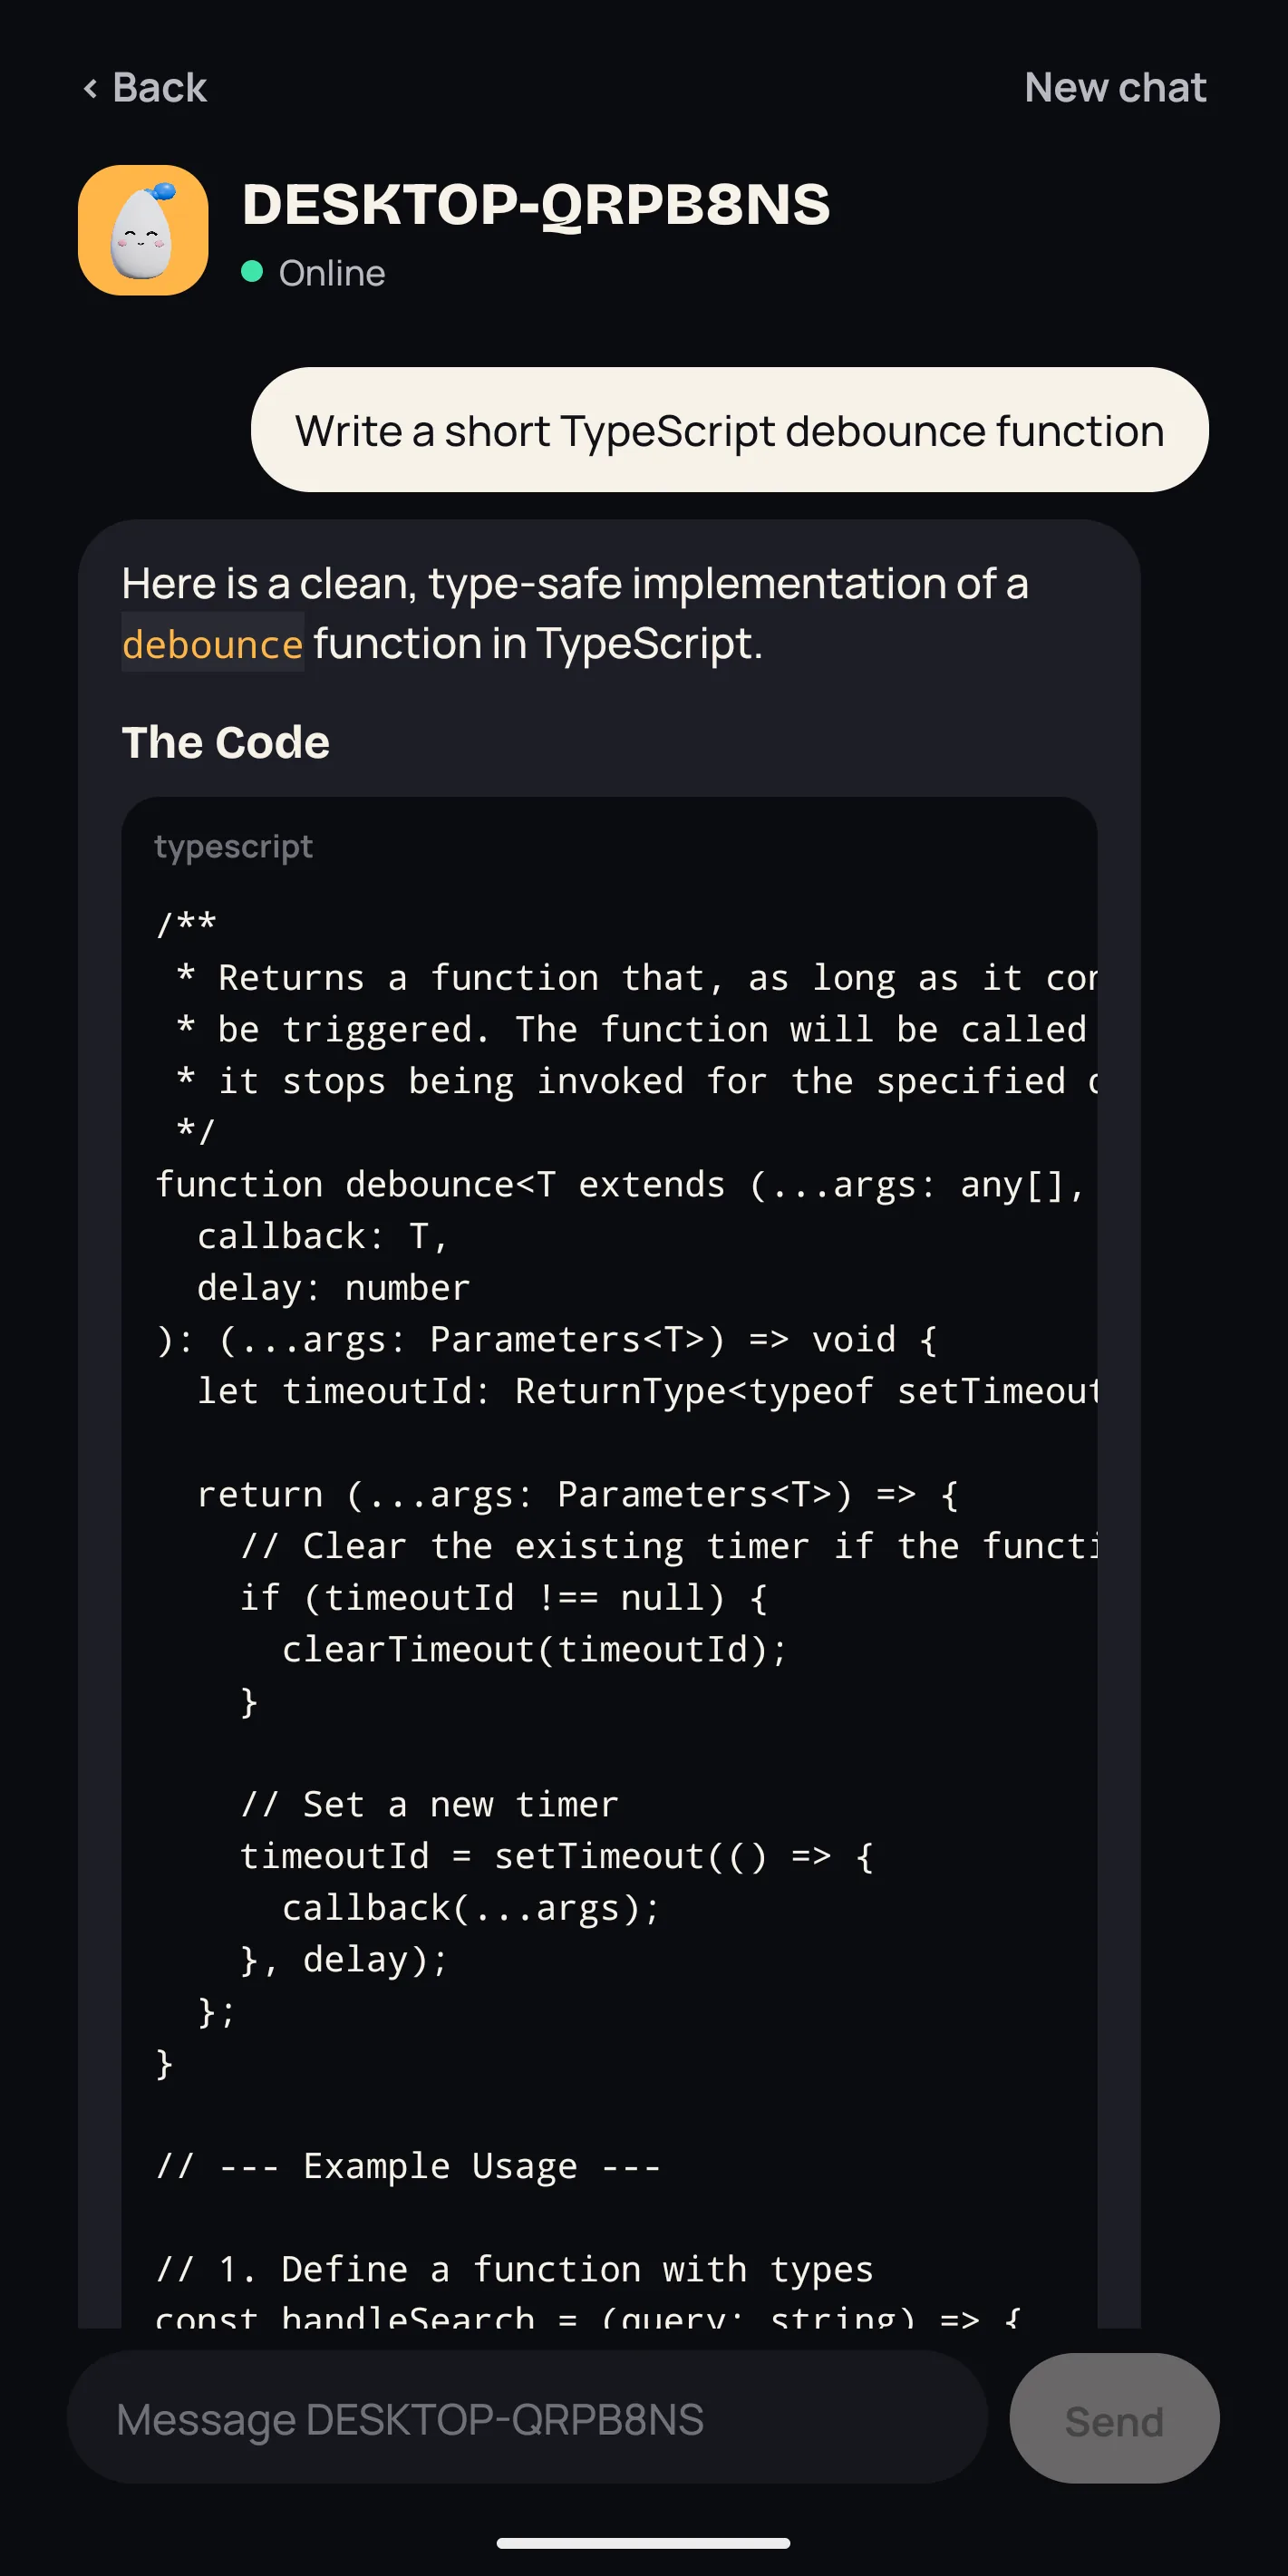Click the let timeoutId declaration line
1288x2576 pixels.
point(648,1391)
